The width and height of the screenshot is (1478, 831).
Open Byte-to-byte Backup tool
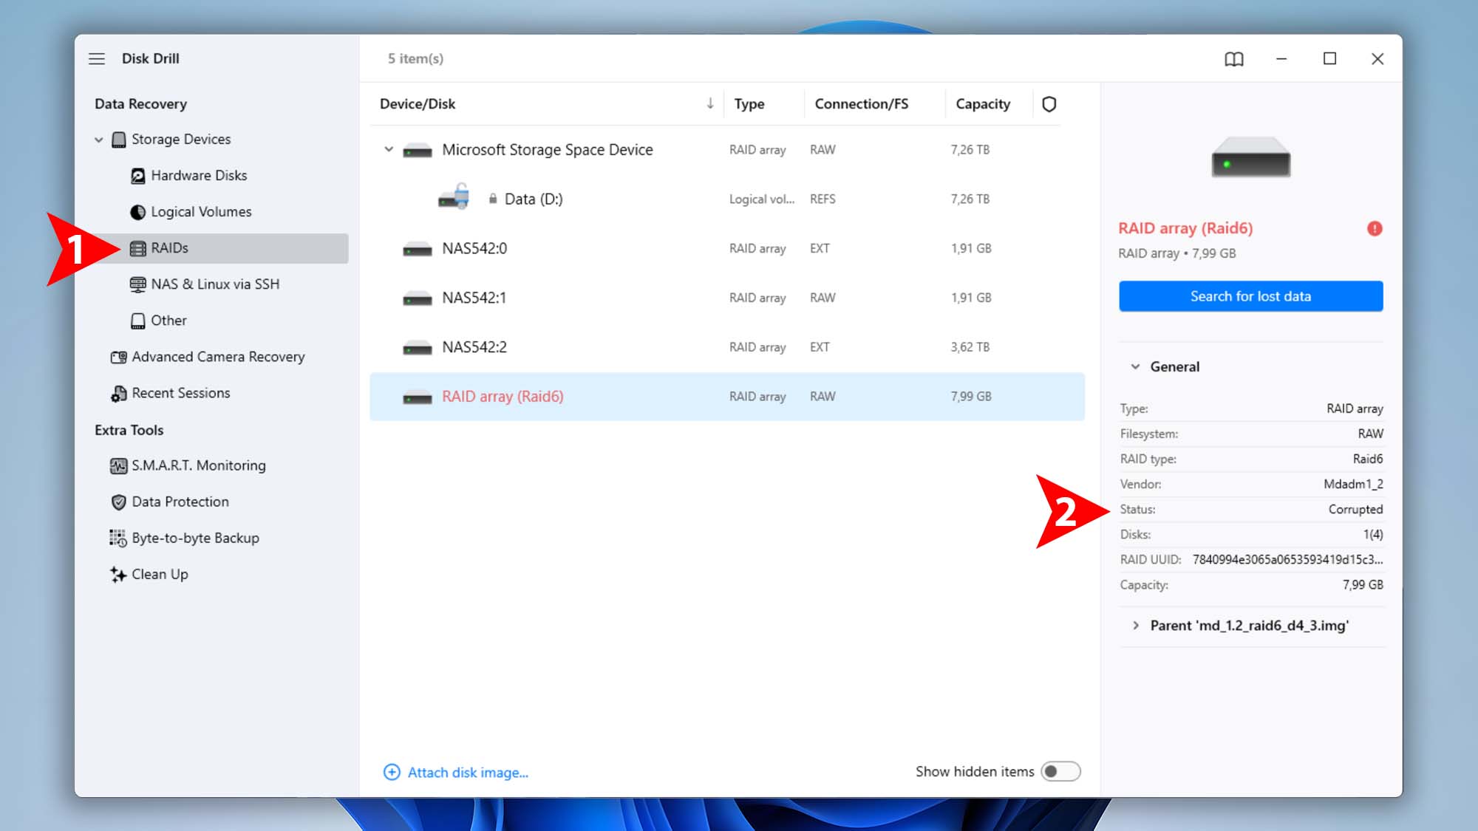pyautogui.click(x=195, y=538)
